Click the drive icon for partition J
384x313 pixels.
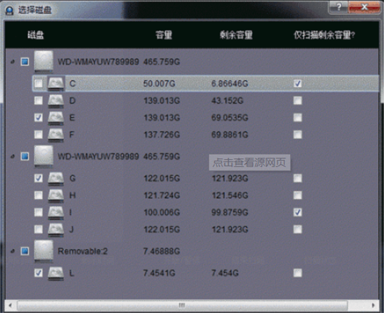(56, 229)
